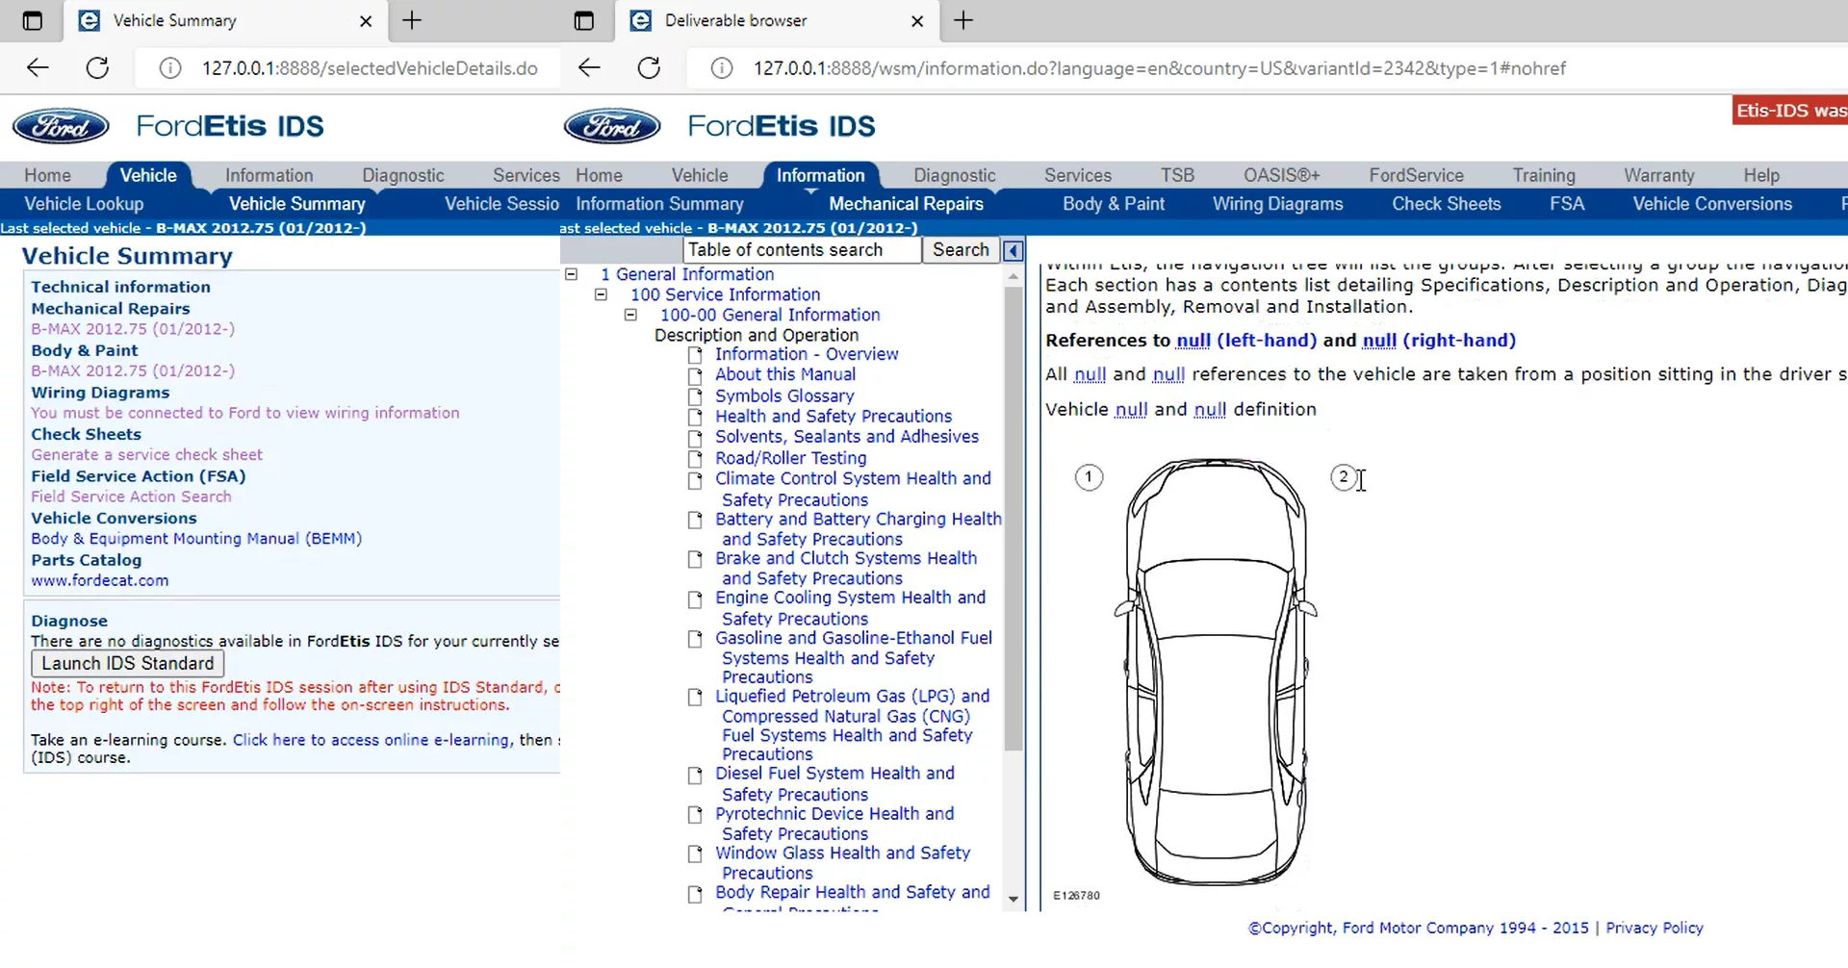Select the Wiring Diagrams submenu item
The image size is (1848, 968).
(1277, 204)
